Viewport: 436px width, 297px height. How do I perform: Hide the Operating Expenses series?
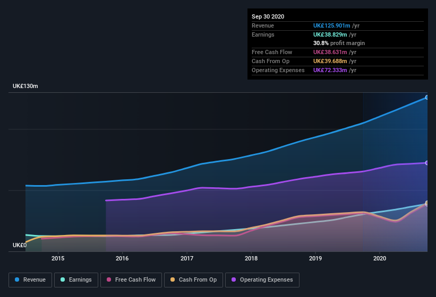coord(262,280)
